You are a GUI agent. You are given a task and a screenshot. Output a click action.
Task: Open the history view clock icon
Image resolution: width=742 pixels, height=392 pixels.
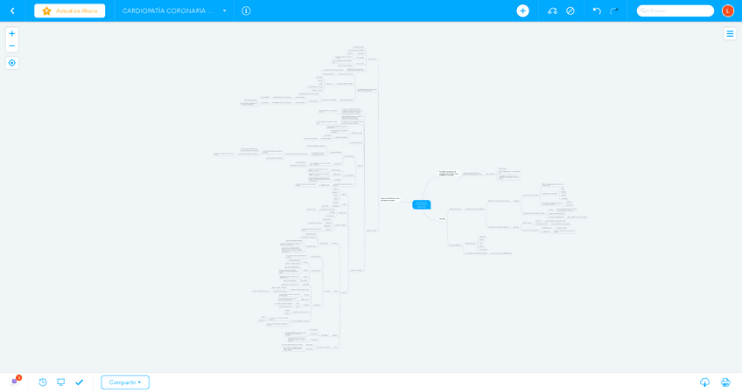43,382
